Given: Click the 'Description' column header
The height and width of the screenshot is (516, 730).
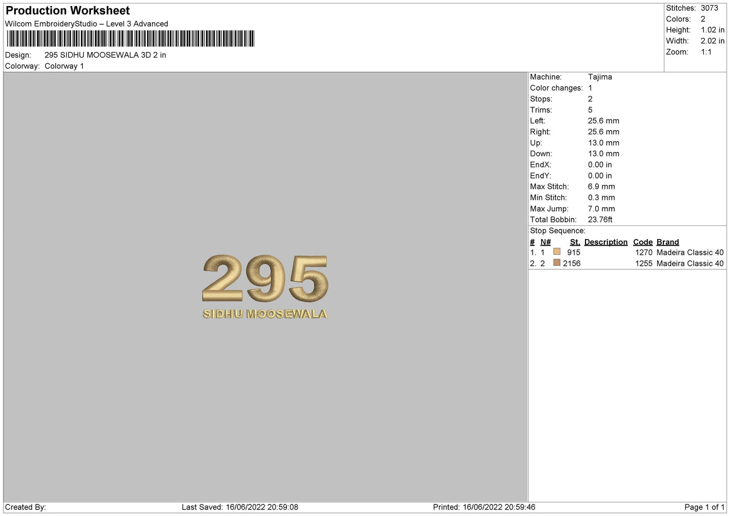Looking at the screenshot, I should click(x=606, y=242).
